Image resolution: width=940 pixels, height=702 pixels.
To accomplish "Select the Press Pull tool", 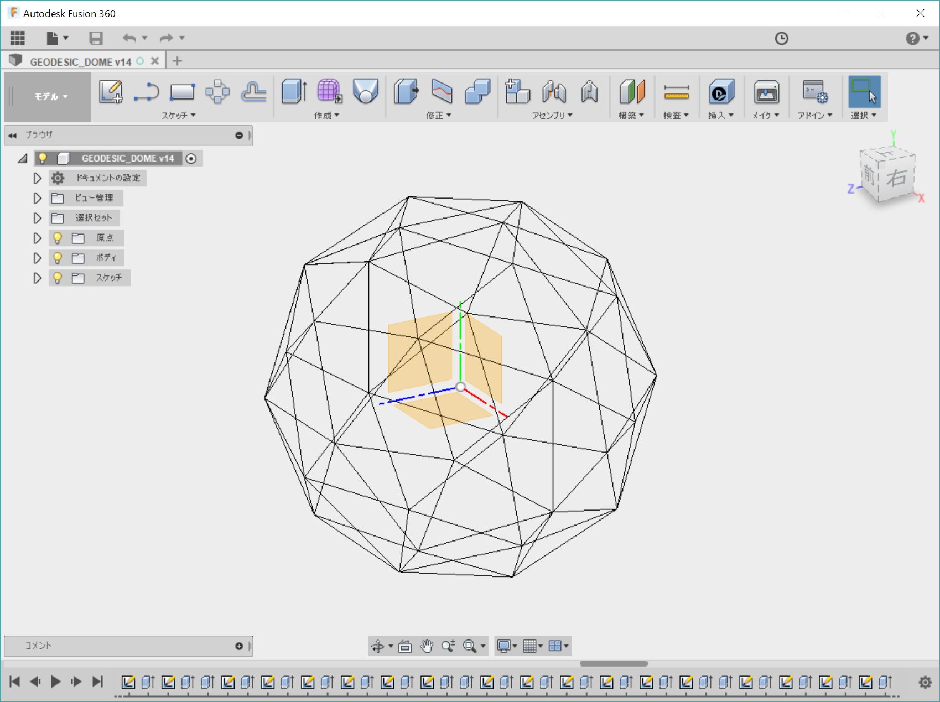I will pyautogui.click(x=406, y=91).
